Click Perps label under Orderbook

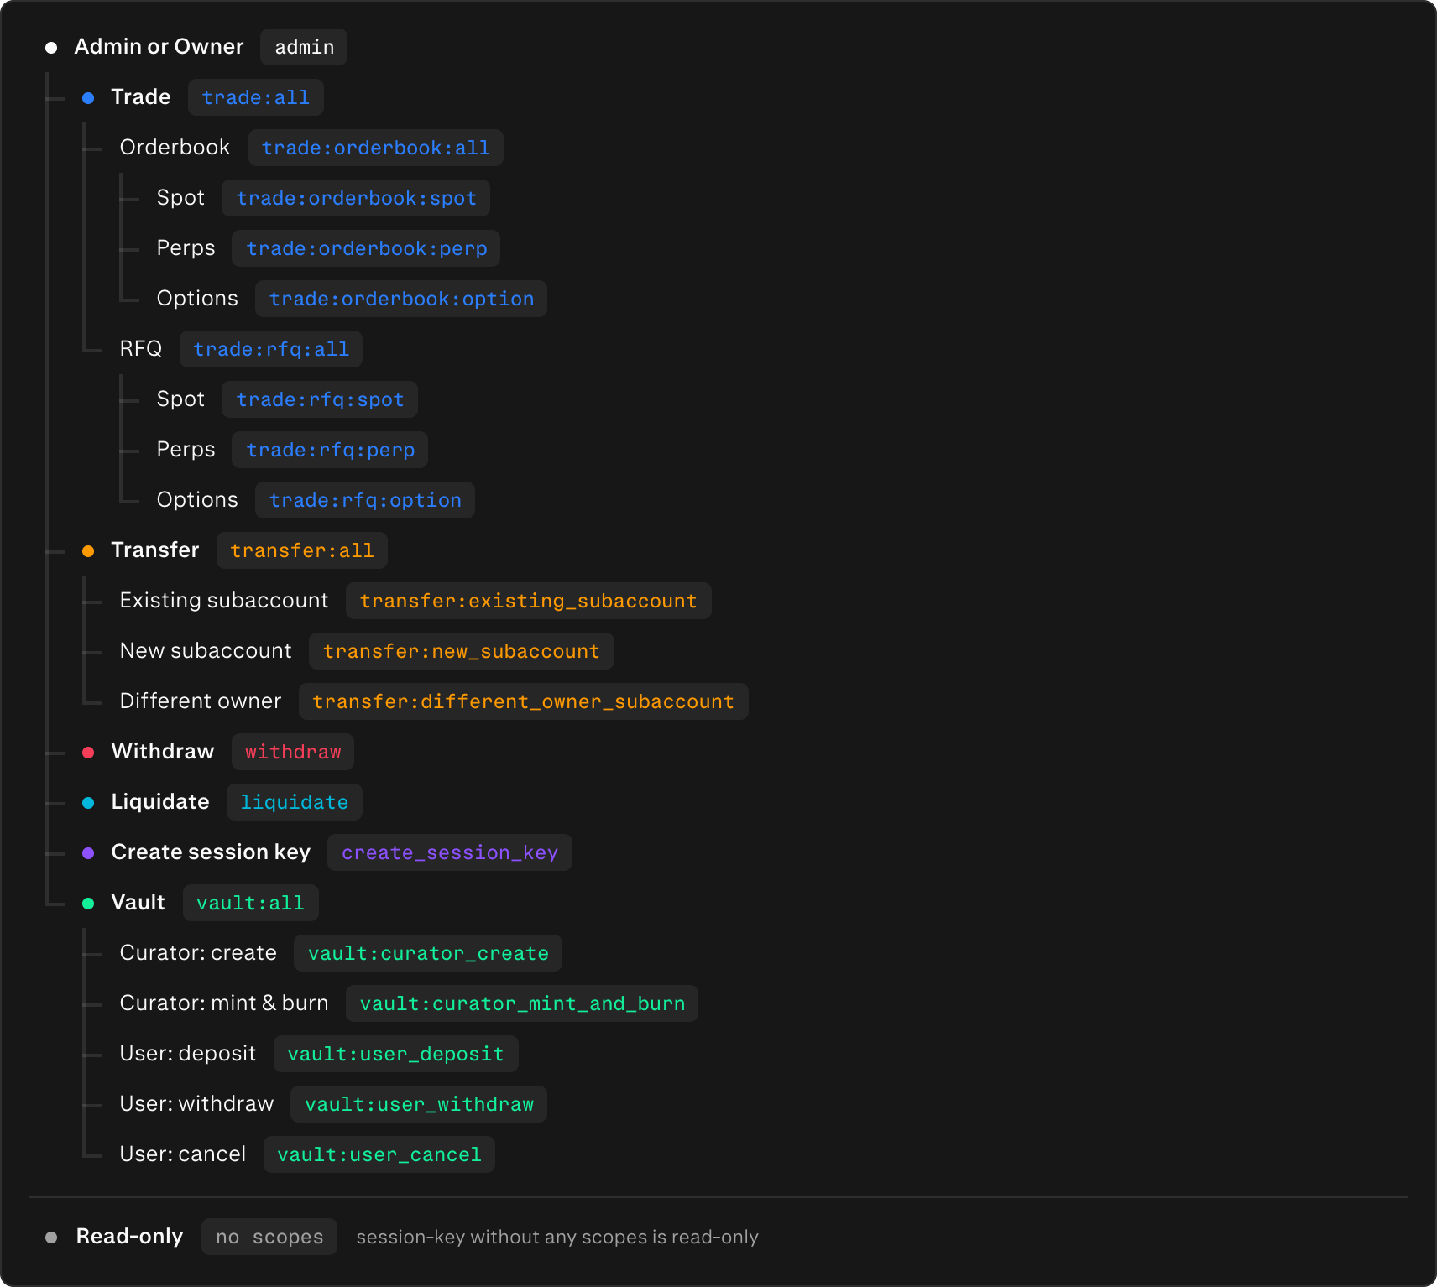186,248
